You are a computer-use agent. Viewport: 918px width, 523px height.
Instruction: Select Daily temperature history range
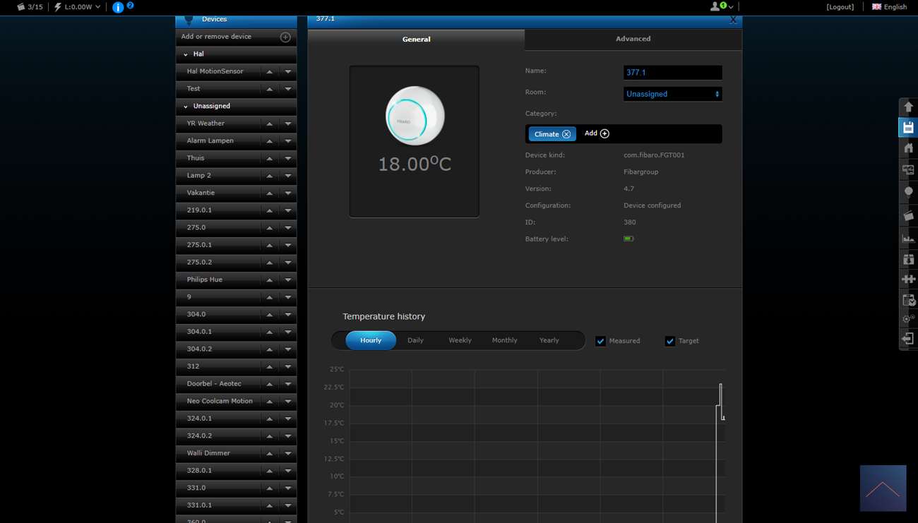coord(415,340)
